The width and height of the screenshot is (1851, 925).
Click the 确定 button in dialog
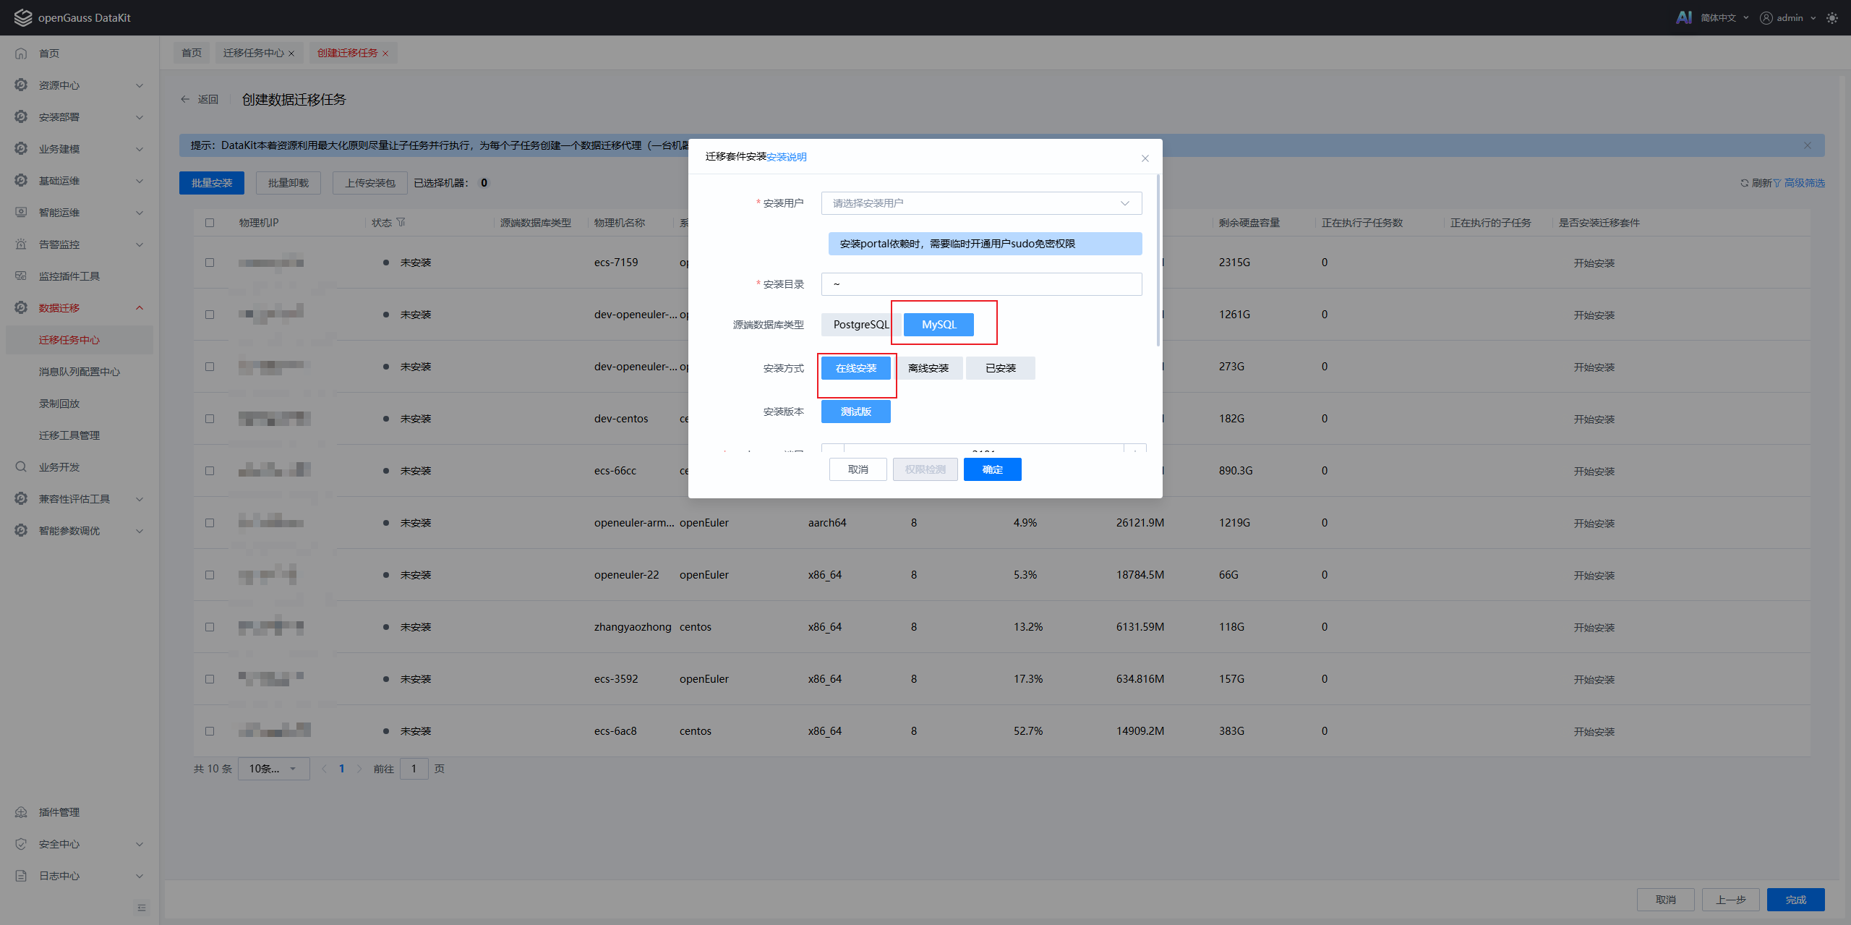coord(992,469)
